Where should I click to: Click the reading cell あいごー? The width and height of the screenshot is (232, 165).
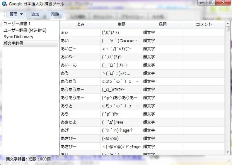pos(80,49)
